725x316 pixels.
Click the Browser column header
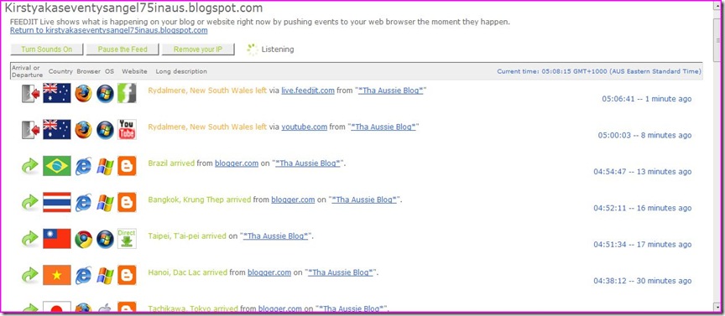tap(88, 71)
